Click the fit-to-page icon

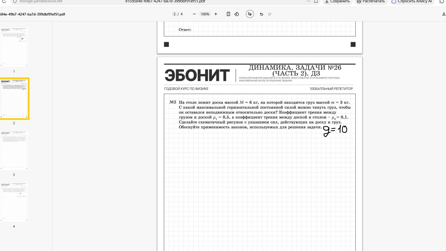(x=228, y=14)
